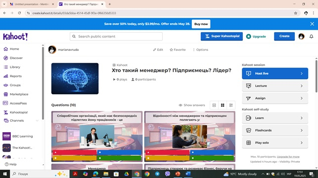Click Buy now in promo banner
The height and width of the screenshot is (178, 318).
[201, 24]
